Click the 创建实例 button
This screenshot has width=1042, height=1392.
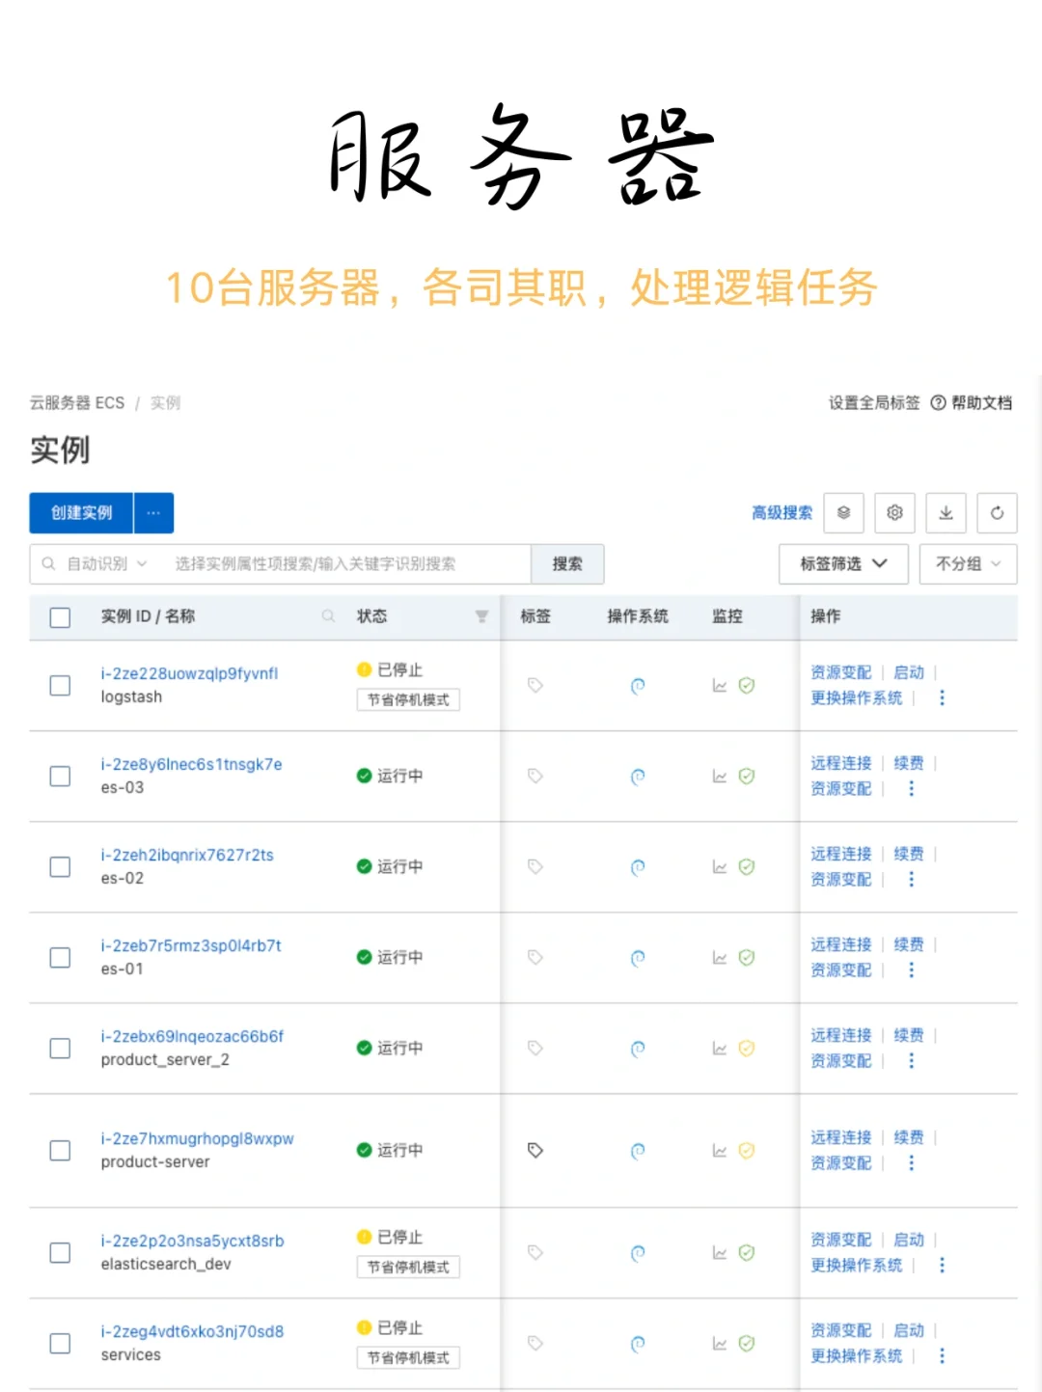(81, 512)
